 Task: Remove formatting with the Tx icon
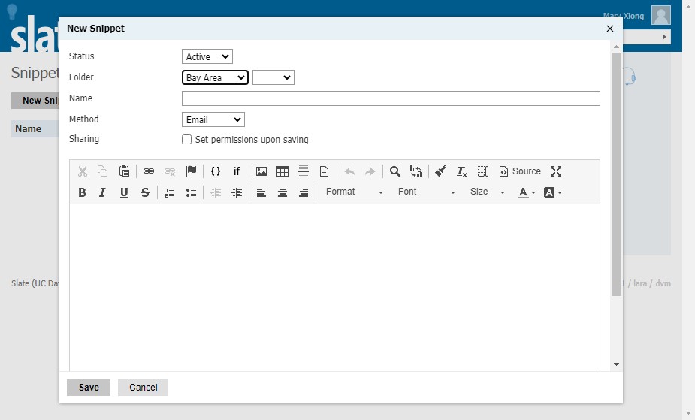tap(462, 171)
